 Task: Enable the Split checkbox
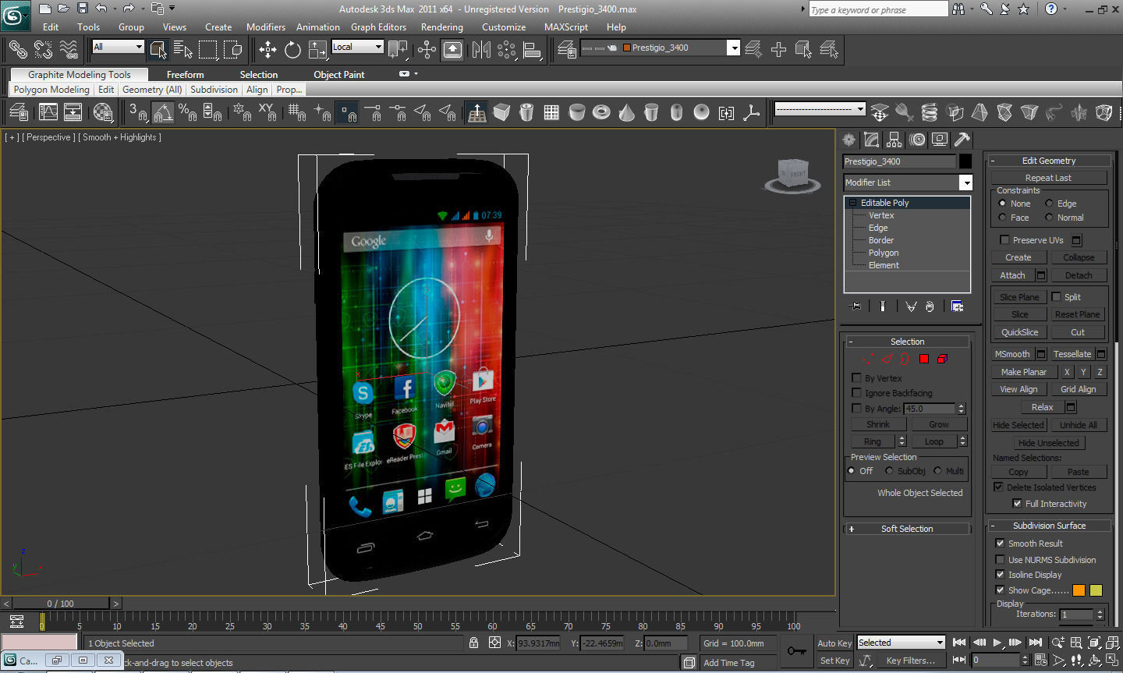pos(1056,297)
